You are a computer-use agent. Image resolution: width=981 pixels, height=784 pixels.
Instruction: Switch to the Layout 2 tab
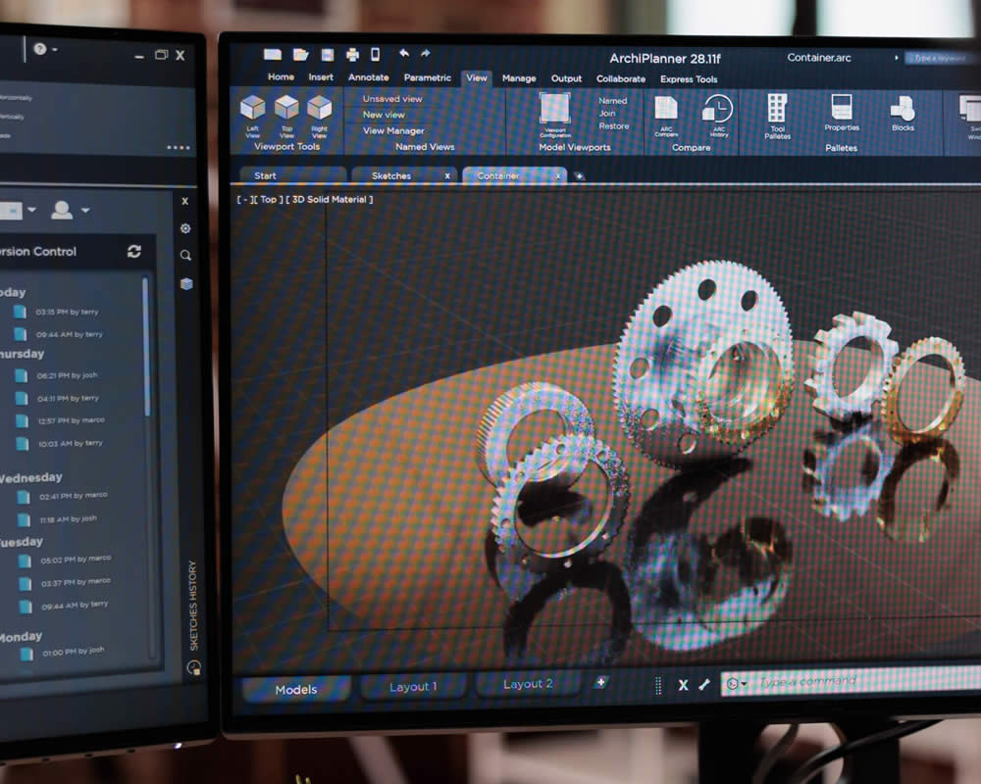coord(528,684)
